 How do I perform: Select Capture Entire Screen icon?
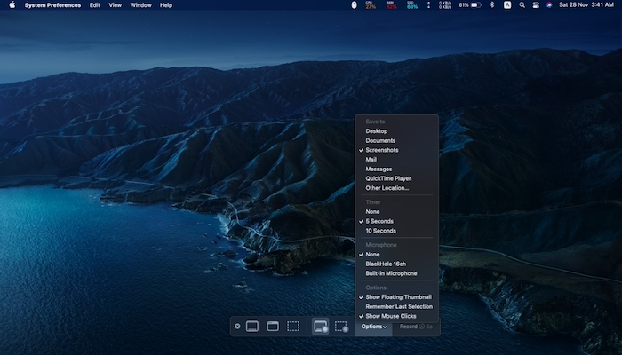coord(251,327)
